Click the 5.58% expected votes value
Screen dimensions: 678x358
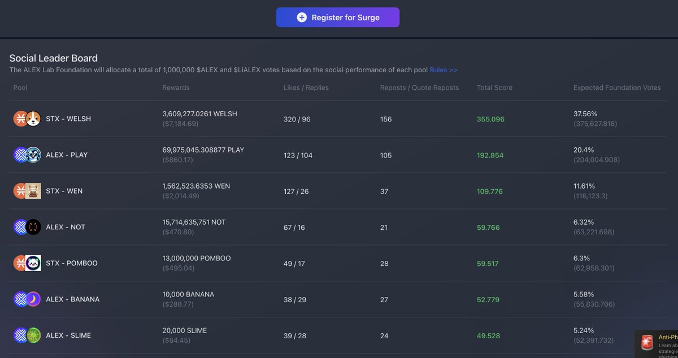tap(584, 295)
